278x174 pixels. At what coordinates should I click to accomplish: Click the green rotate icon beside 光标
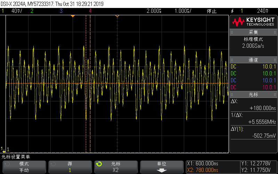pyautogui.click(x=99, y=164)
